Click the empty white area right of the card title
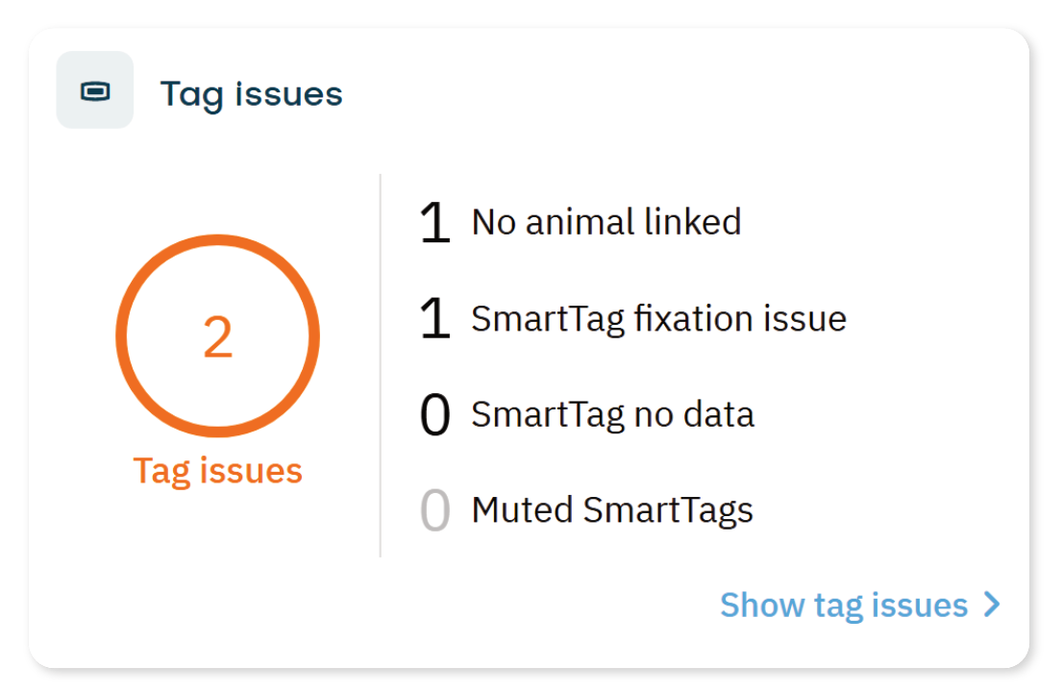This screenshot has width=1062, height=692. click(673, 94)
